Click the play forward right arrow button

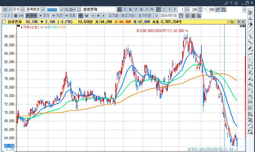104,16
